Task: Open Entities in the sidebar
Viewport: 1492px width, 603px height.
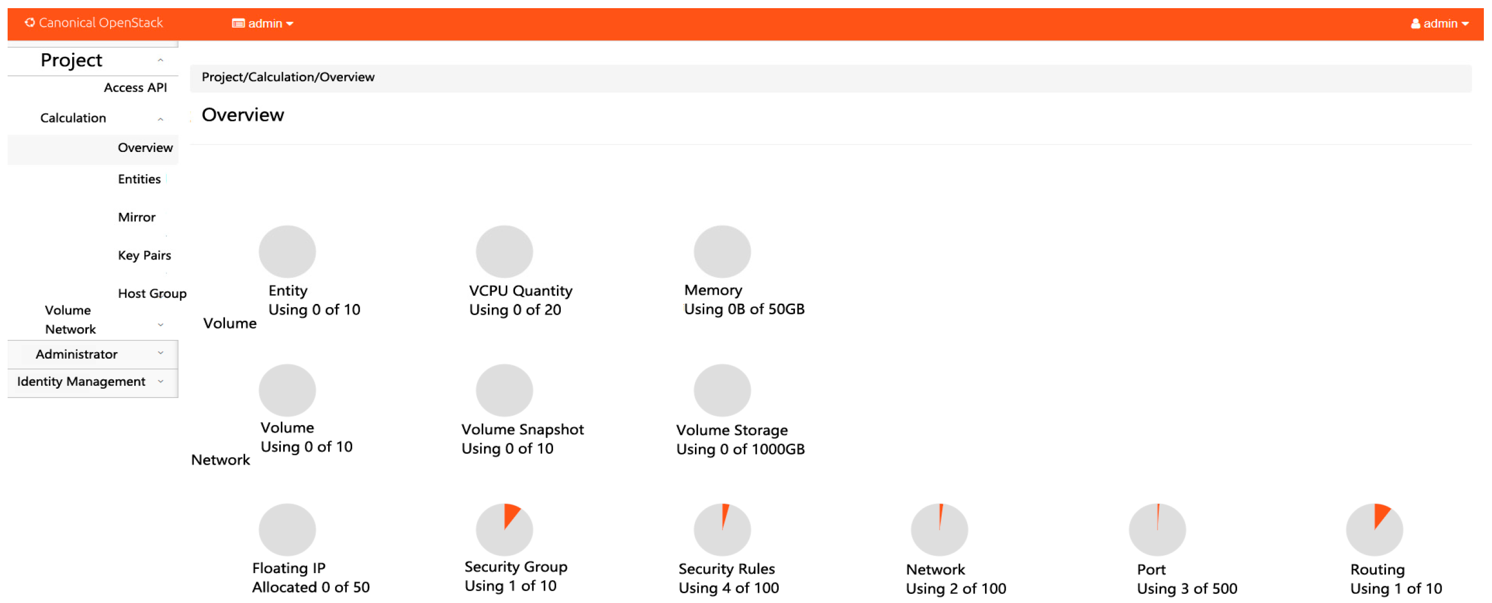Action: click(139, 179)
